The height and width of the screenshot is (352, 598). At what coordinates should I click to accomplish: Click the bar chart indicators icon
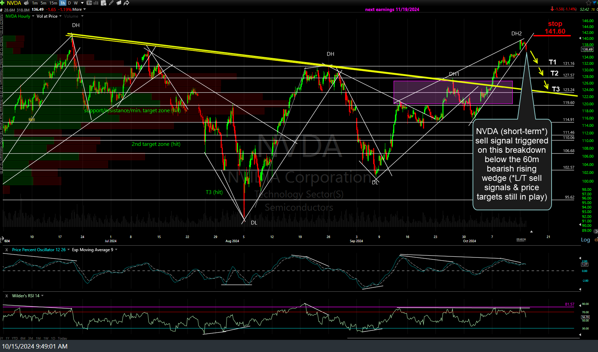[96, 3]
